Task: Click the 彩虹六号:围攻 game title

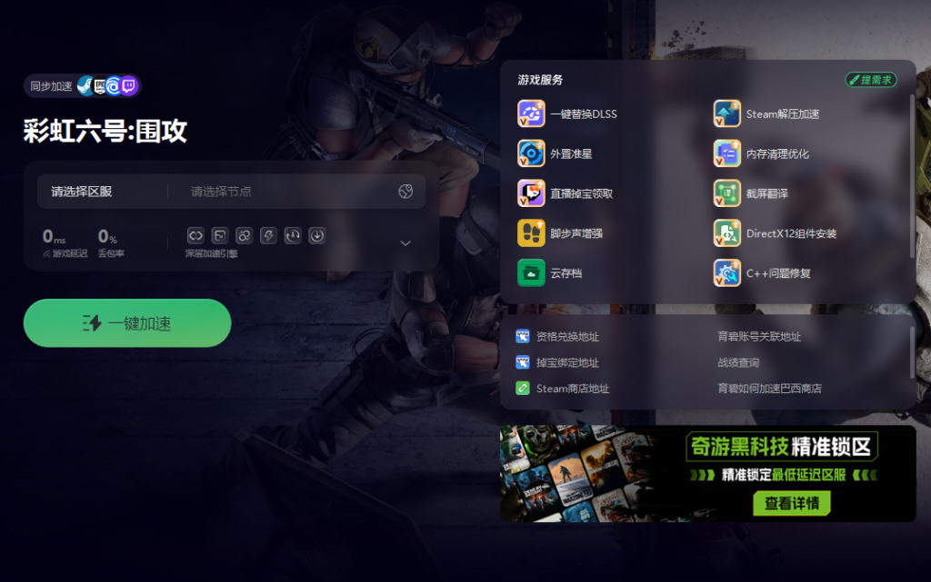Action: (105, 131)
